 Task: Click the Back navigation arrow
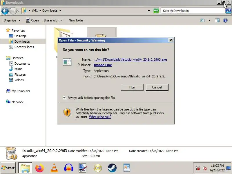(5, 11)
